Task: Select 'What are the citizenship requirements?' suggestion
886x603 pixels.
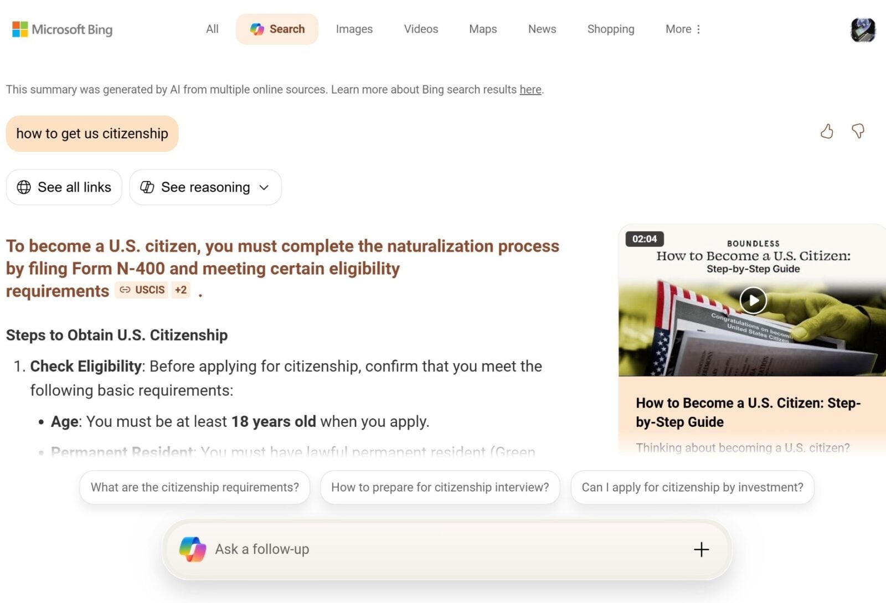Action: (x=194, y=487)
